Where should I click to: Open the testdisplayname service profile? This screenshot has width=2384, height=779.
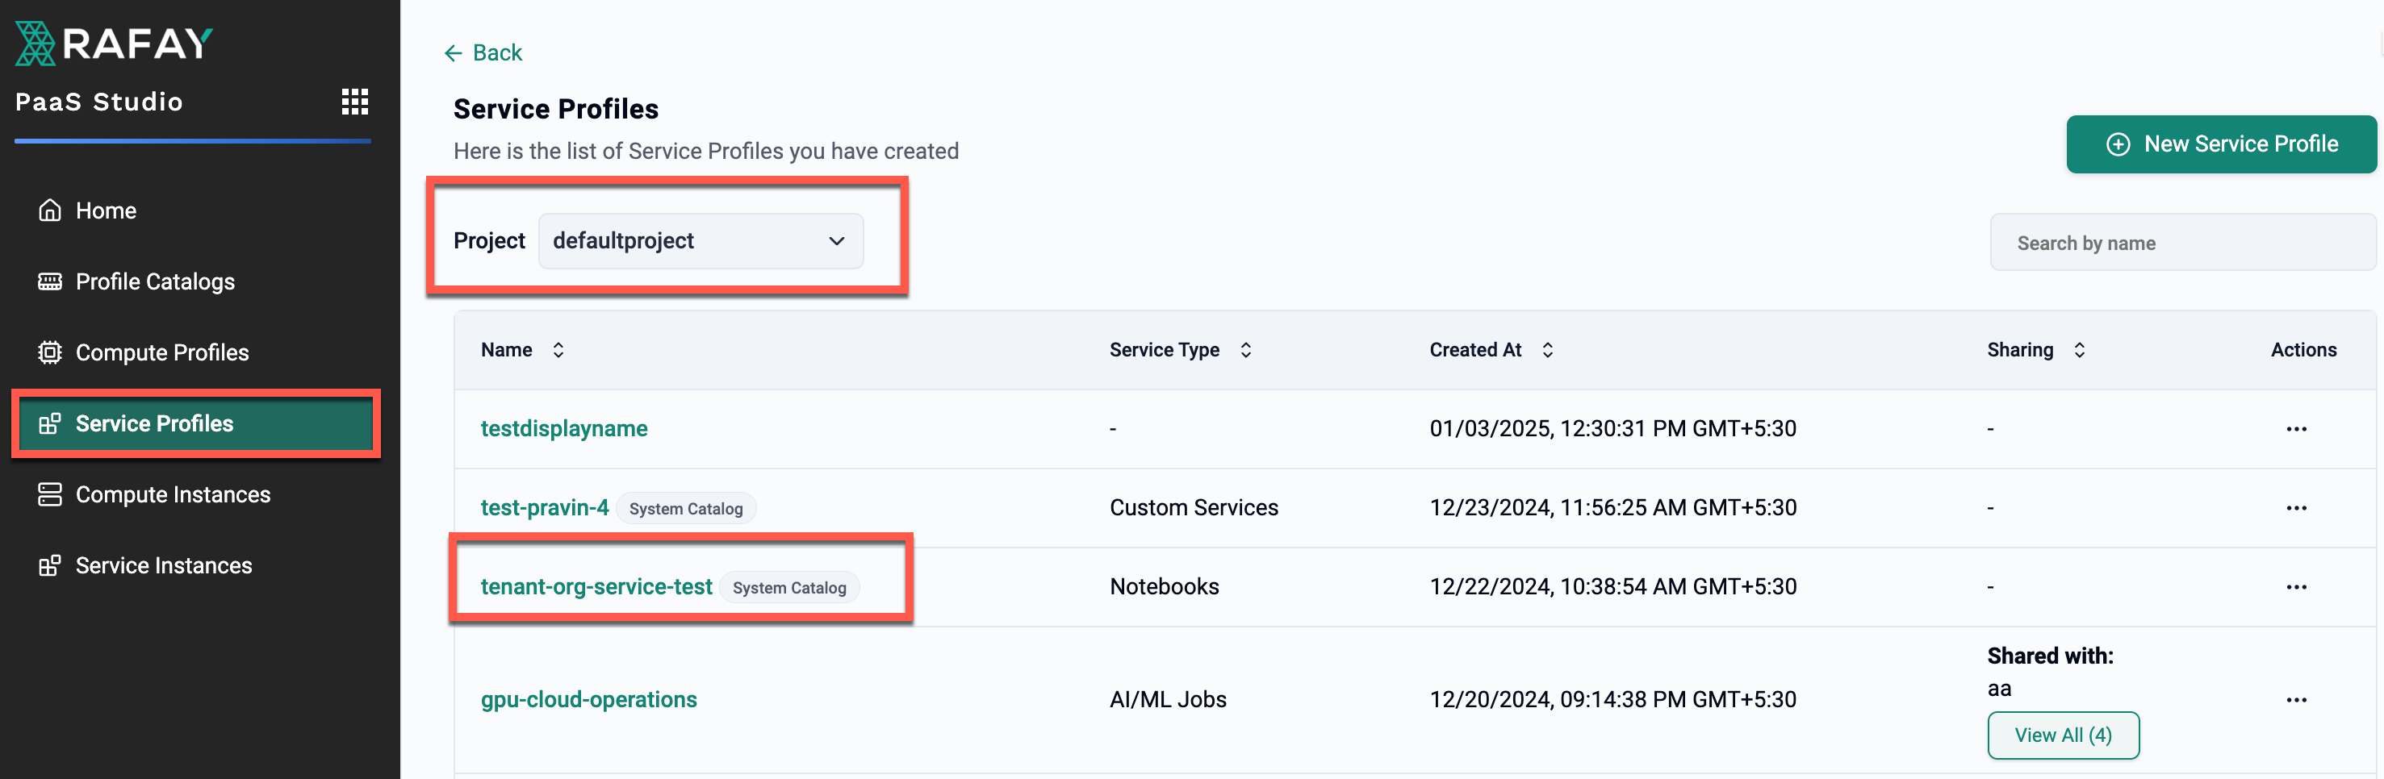click(563, 428)
